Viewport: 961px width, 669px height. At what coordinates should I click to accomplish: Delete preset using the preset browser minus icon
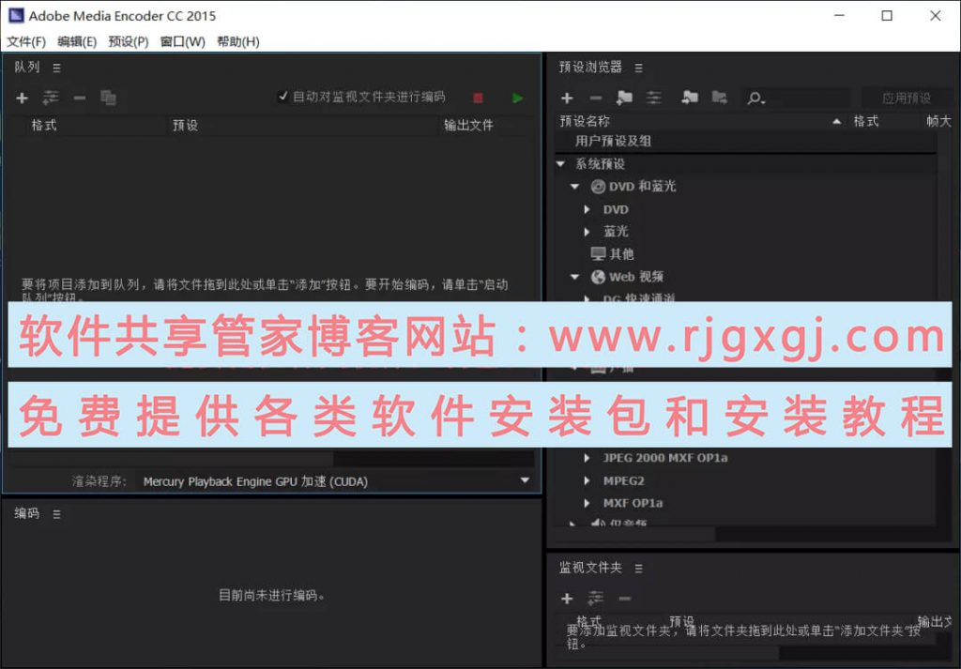click(596, 98)
